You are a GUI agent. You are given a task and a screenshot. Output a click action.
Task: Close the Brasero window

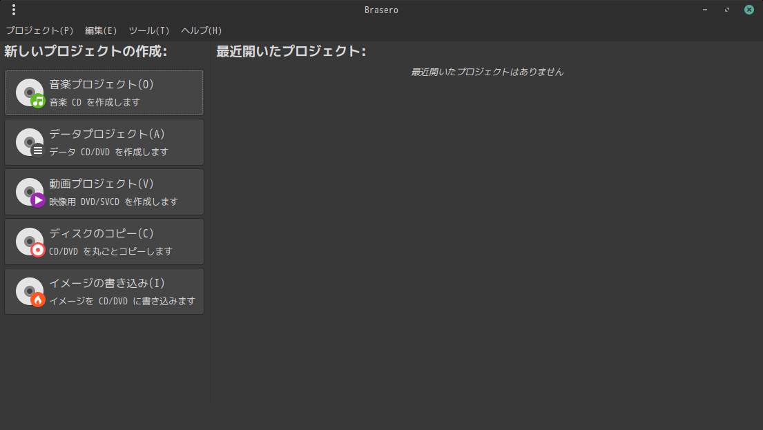[749, 10]
